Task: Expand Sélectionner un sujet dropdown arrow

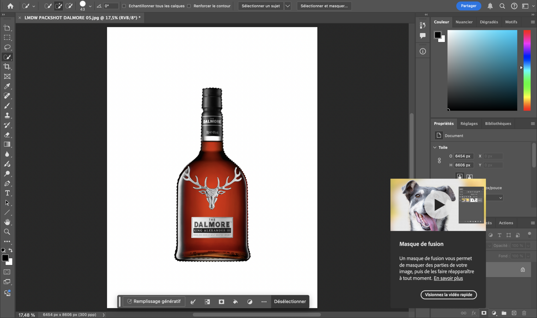Action: 288,6
